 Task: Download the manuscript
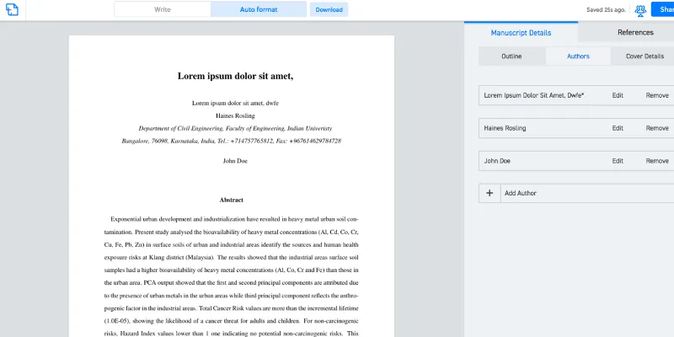[329, 10]
